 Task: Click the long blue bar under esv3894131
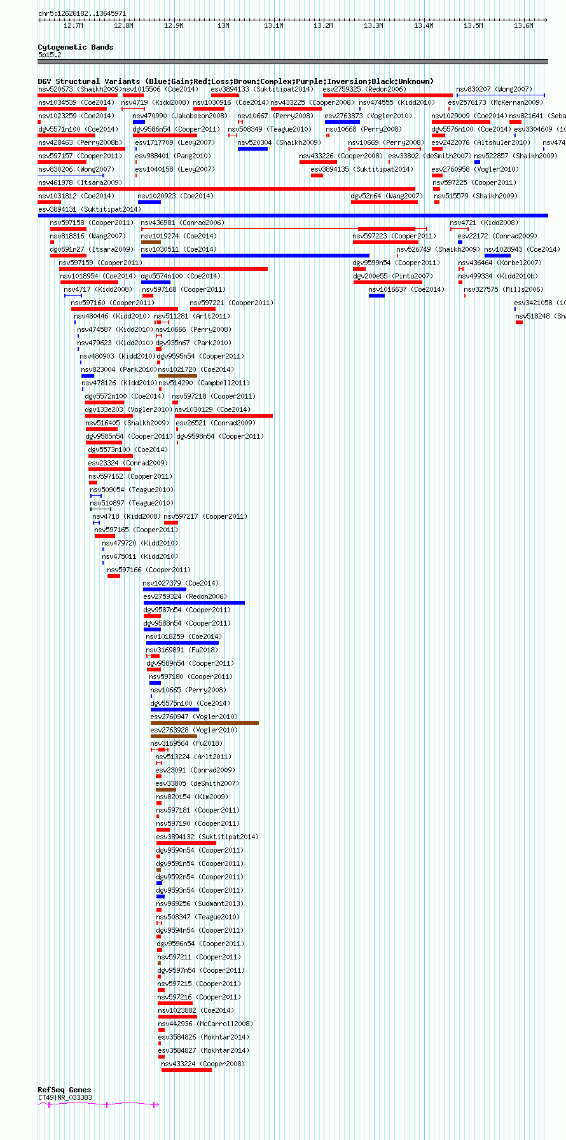tap(293, 216)
